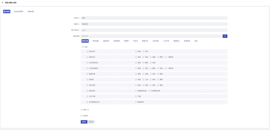Toggle the 禁用 checkbox
The image size is (270, 130).
click(82, 110)
